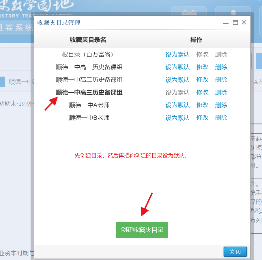This screenshot has height=260, width=262.
Task: Delete the 顺德一中高一历史备课组 folder
Action: click(x=221, y=67)
